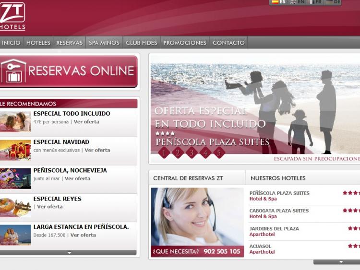Click Ver oferta for Especial Navidad
Image resolution: width=360 pixels, height=270 pixels.
(x=97, y=150)
